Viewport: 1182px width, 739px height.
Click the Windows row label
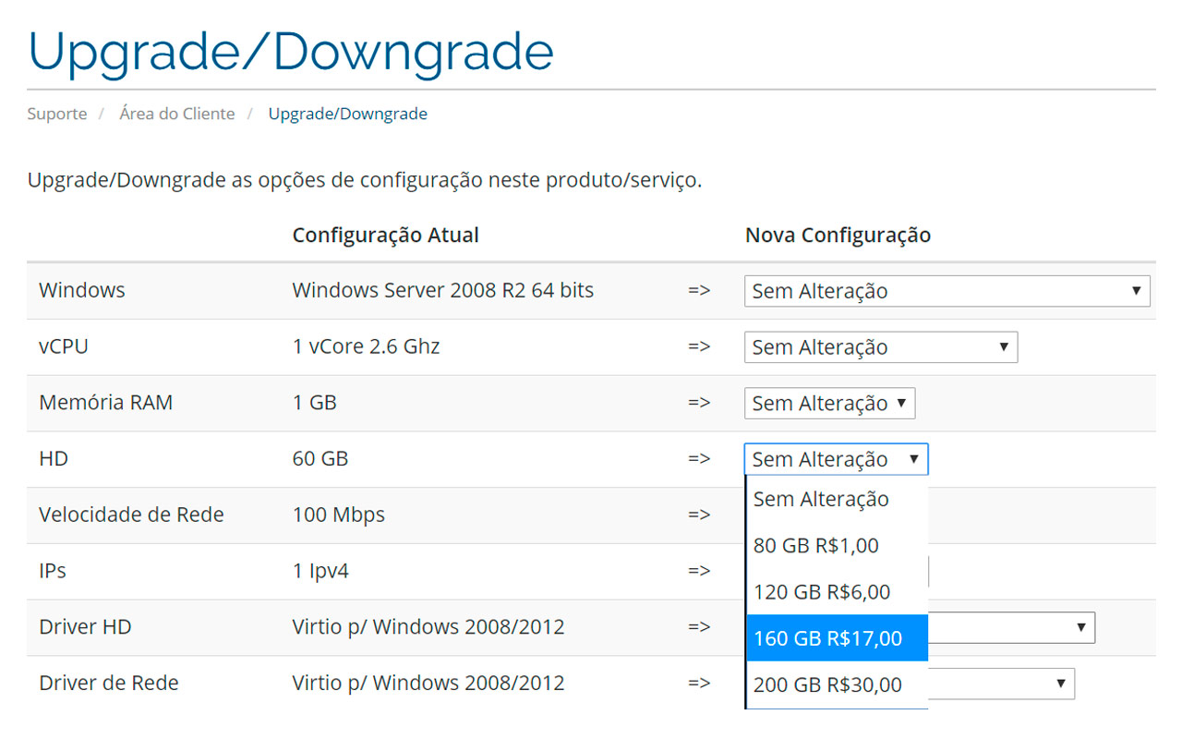coord(82,290)
